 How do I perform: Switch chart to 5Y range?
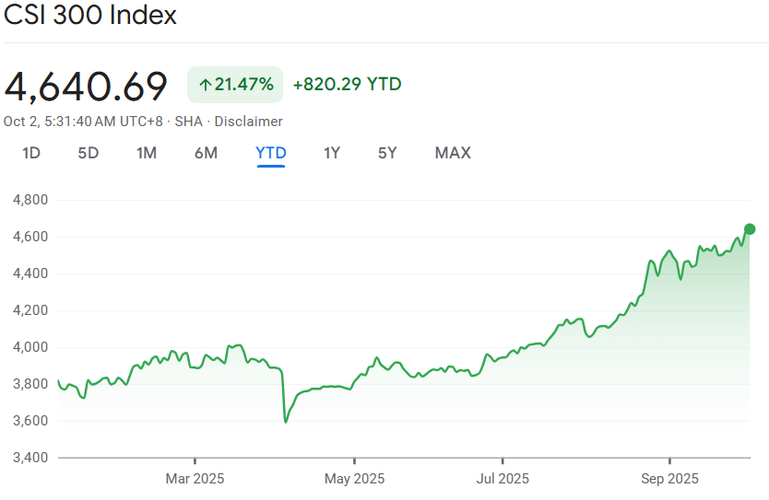387,153
